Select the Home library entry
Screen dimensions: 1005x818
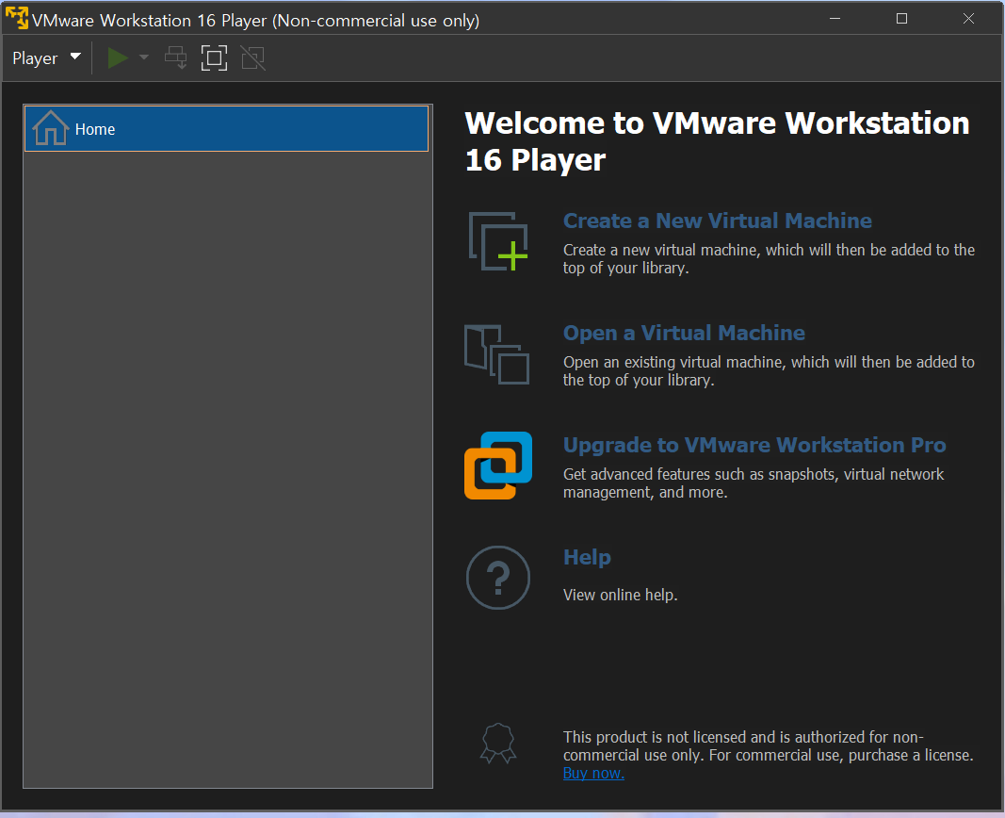click(226, 129)
